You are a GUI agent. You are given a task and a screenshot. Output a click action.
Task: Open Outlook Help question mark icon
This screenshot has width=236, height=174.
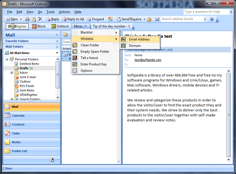[x=212, y=19]
